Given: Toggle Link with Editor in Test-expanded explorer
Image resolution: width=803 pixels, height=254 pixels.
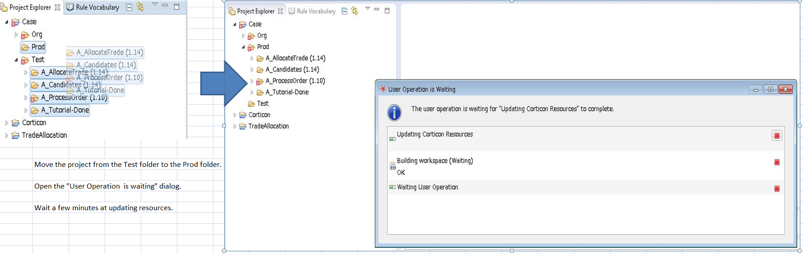Looking at the screenshot, I should pyautogui.click(x=140, y=7).
